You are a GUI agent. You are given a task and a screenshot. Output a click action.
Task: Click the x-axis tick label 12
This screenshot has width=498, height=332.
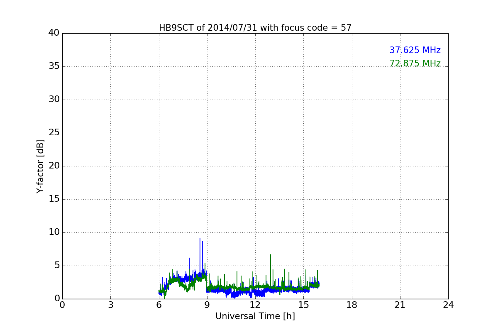click(x=255, y=305)
